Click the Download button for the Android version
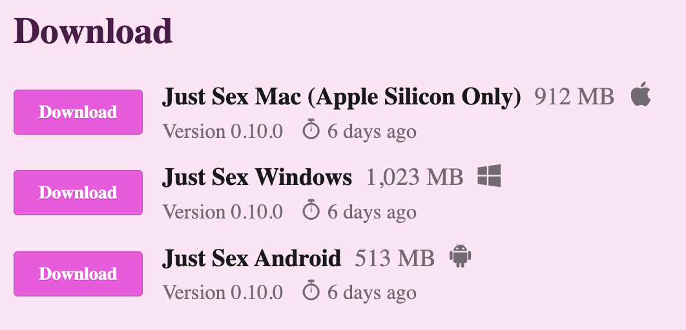The image size is (686, 330). 78,274
